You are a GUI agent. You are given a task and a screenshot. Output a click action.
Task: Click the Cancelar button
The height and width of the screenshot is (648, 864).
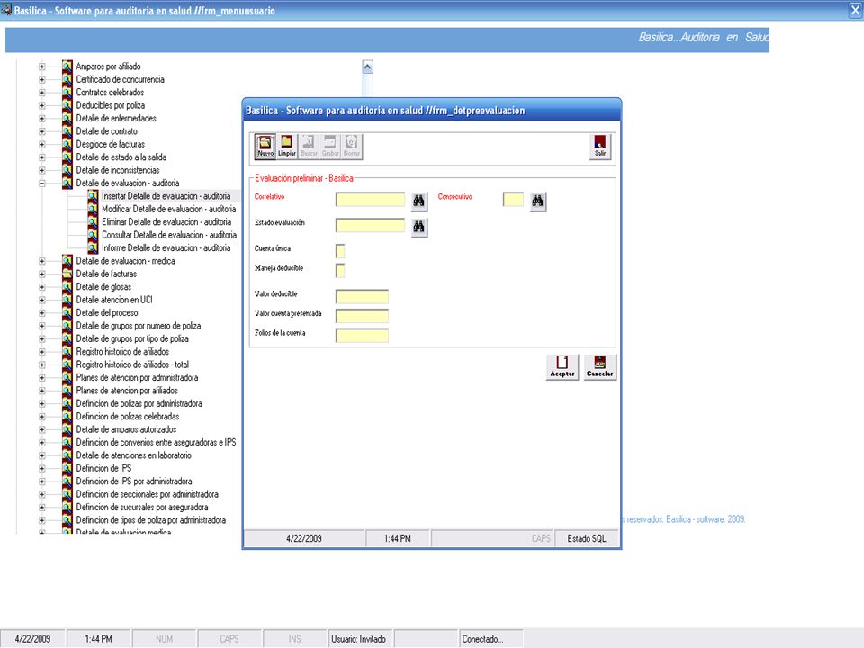(x=599, y=367)
